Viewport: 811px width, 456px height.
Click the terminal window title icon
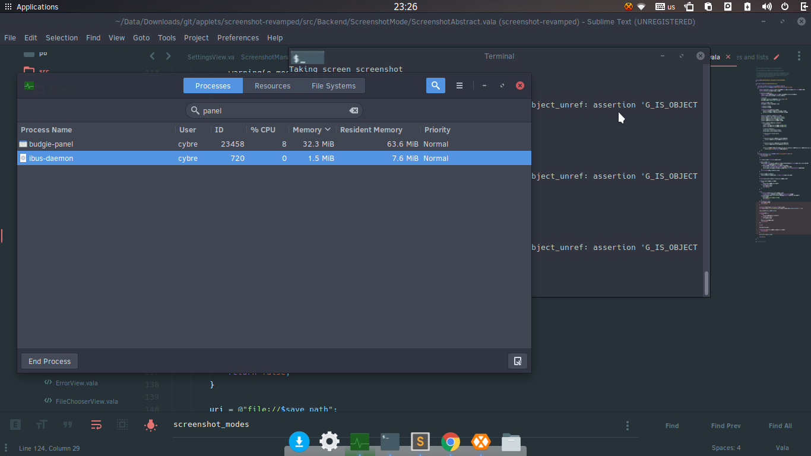click(307, 58)
